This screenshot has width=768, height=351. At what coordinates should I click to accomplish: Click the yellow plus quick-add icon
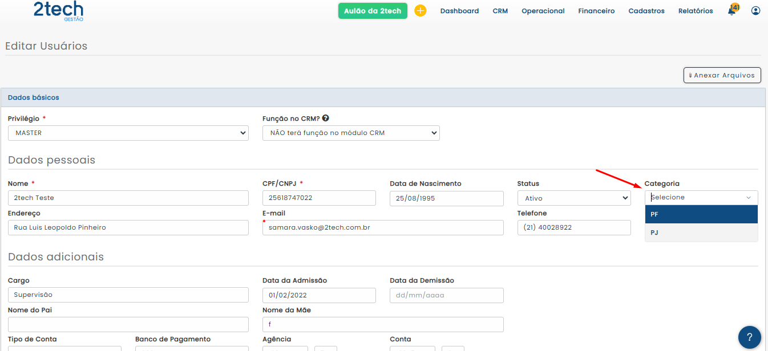click(x=421, y=11)
